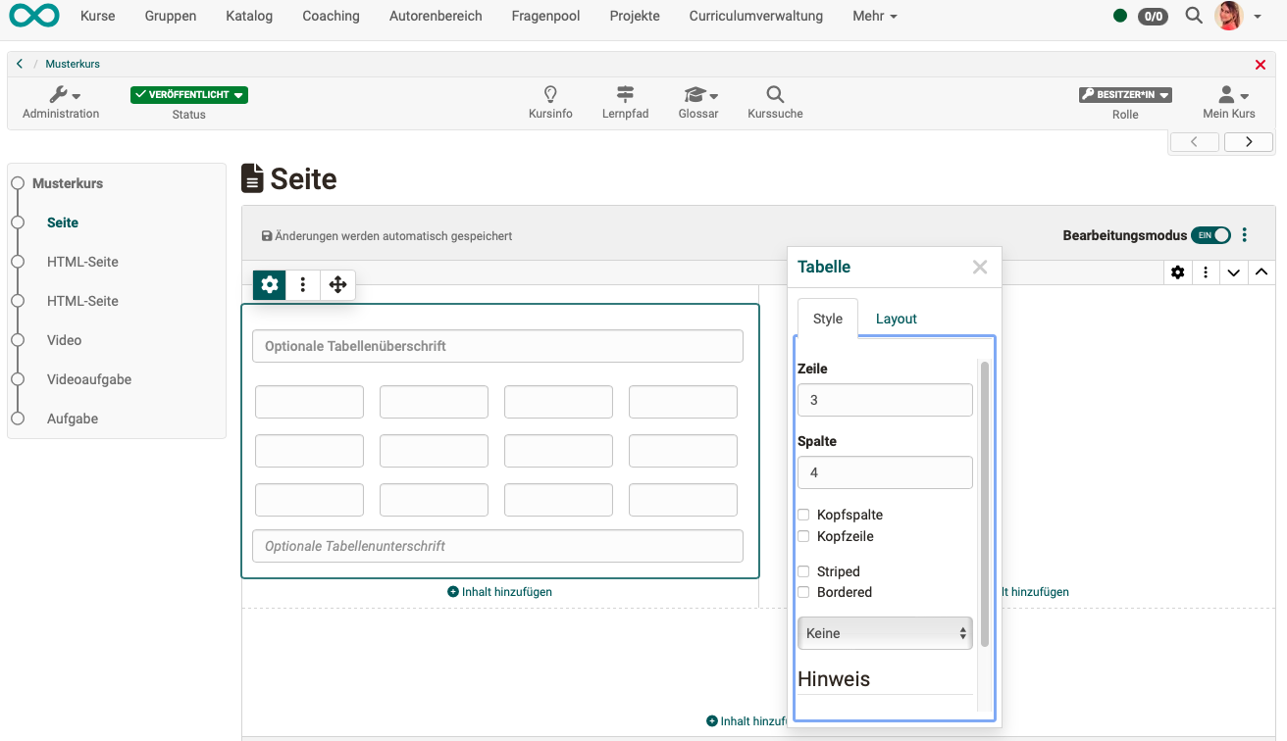Toggle the Bearbeitungsmodus switch off
The height and width of the screenshot is (741, 1287).
[1210, 235]
